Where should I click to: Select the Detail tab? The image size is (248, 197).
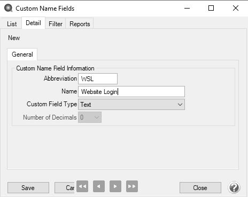pos(33,23)
